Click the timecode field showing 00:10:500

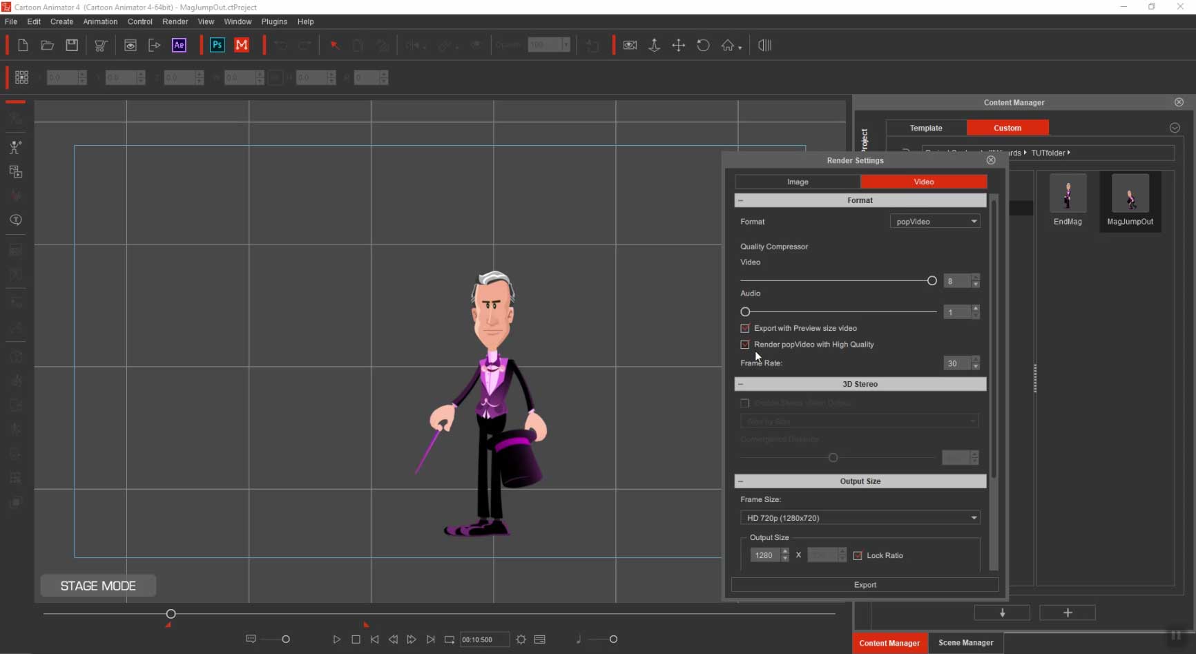click(x=485, y=639)
